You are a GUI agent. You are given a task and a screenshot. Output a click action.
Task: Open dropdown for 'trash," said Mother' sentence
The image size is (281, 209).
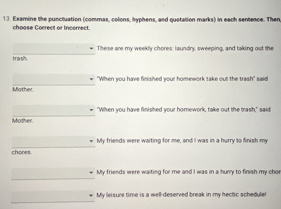(x=54, y=110)
